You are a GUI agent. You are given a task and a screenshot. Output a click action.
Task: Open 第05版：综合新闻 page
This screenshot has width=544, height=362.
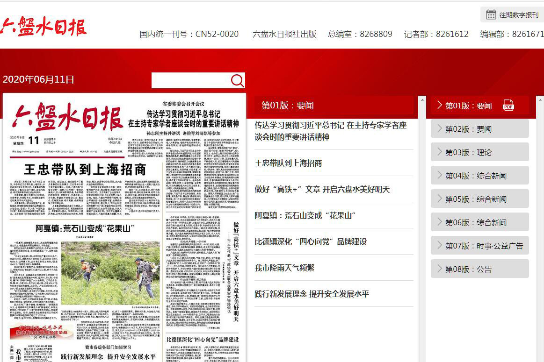[479, 199]
